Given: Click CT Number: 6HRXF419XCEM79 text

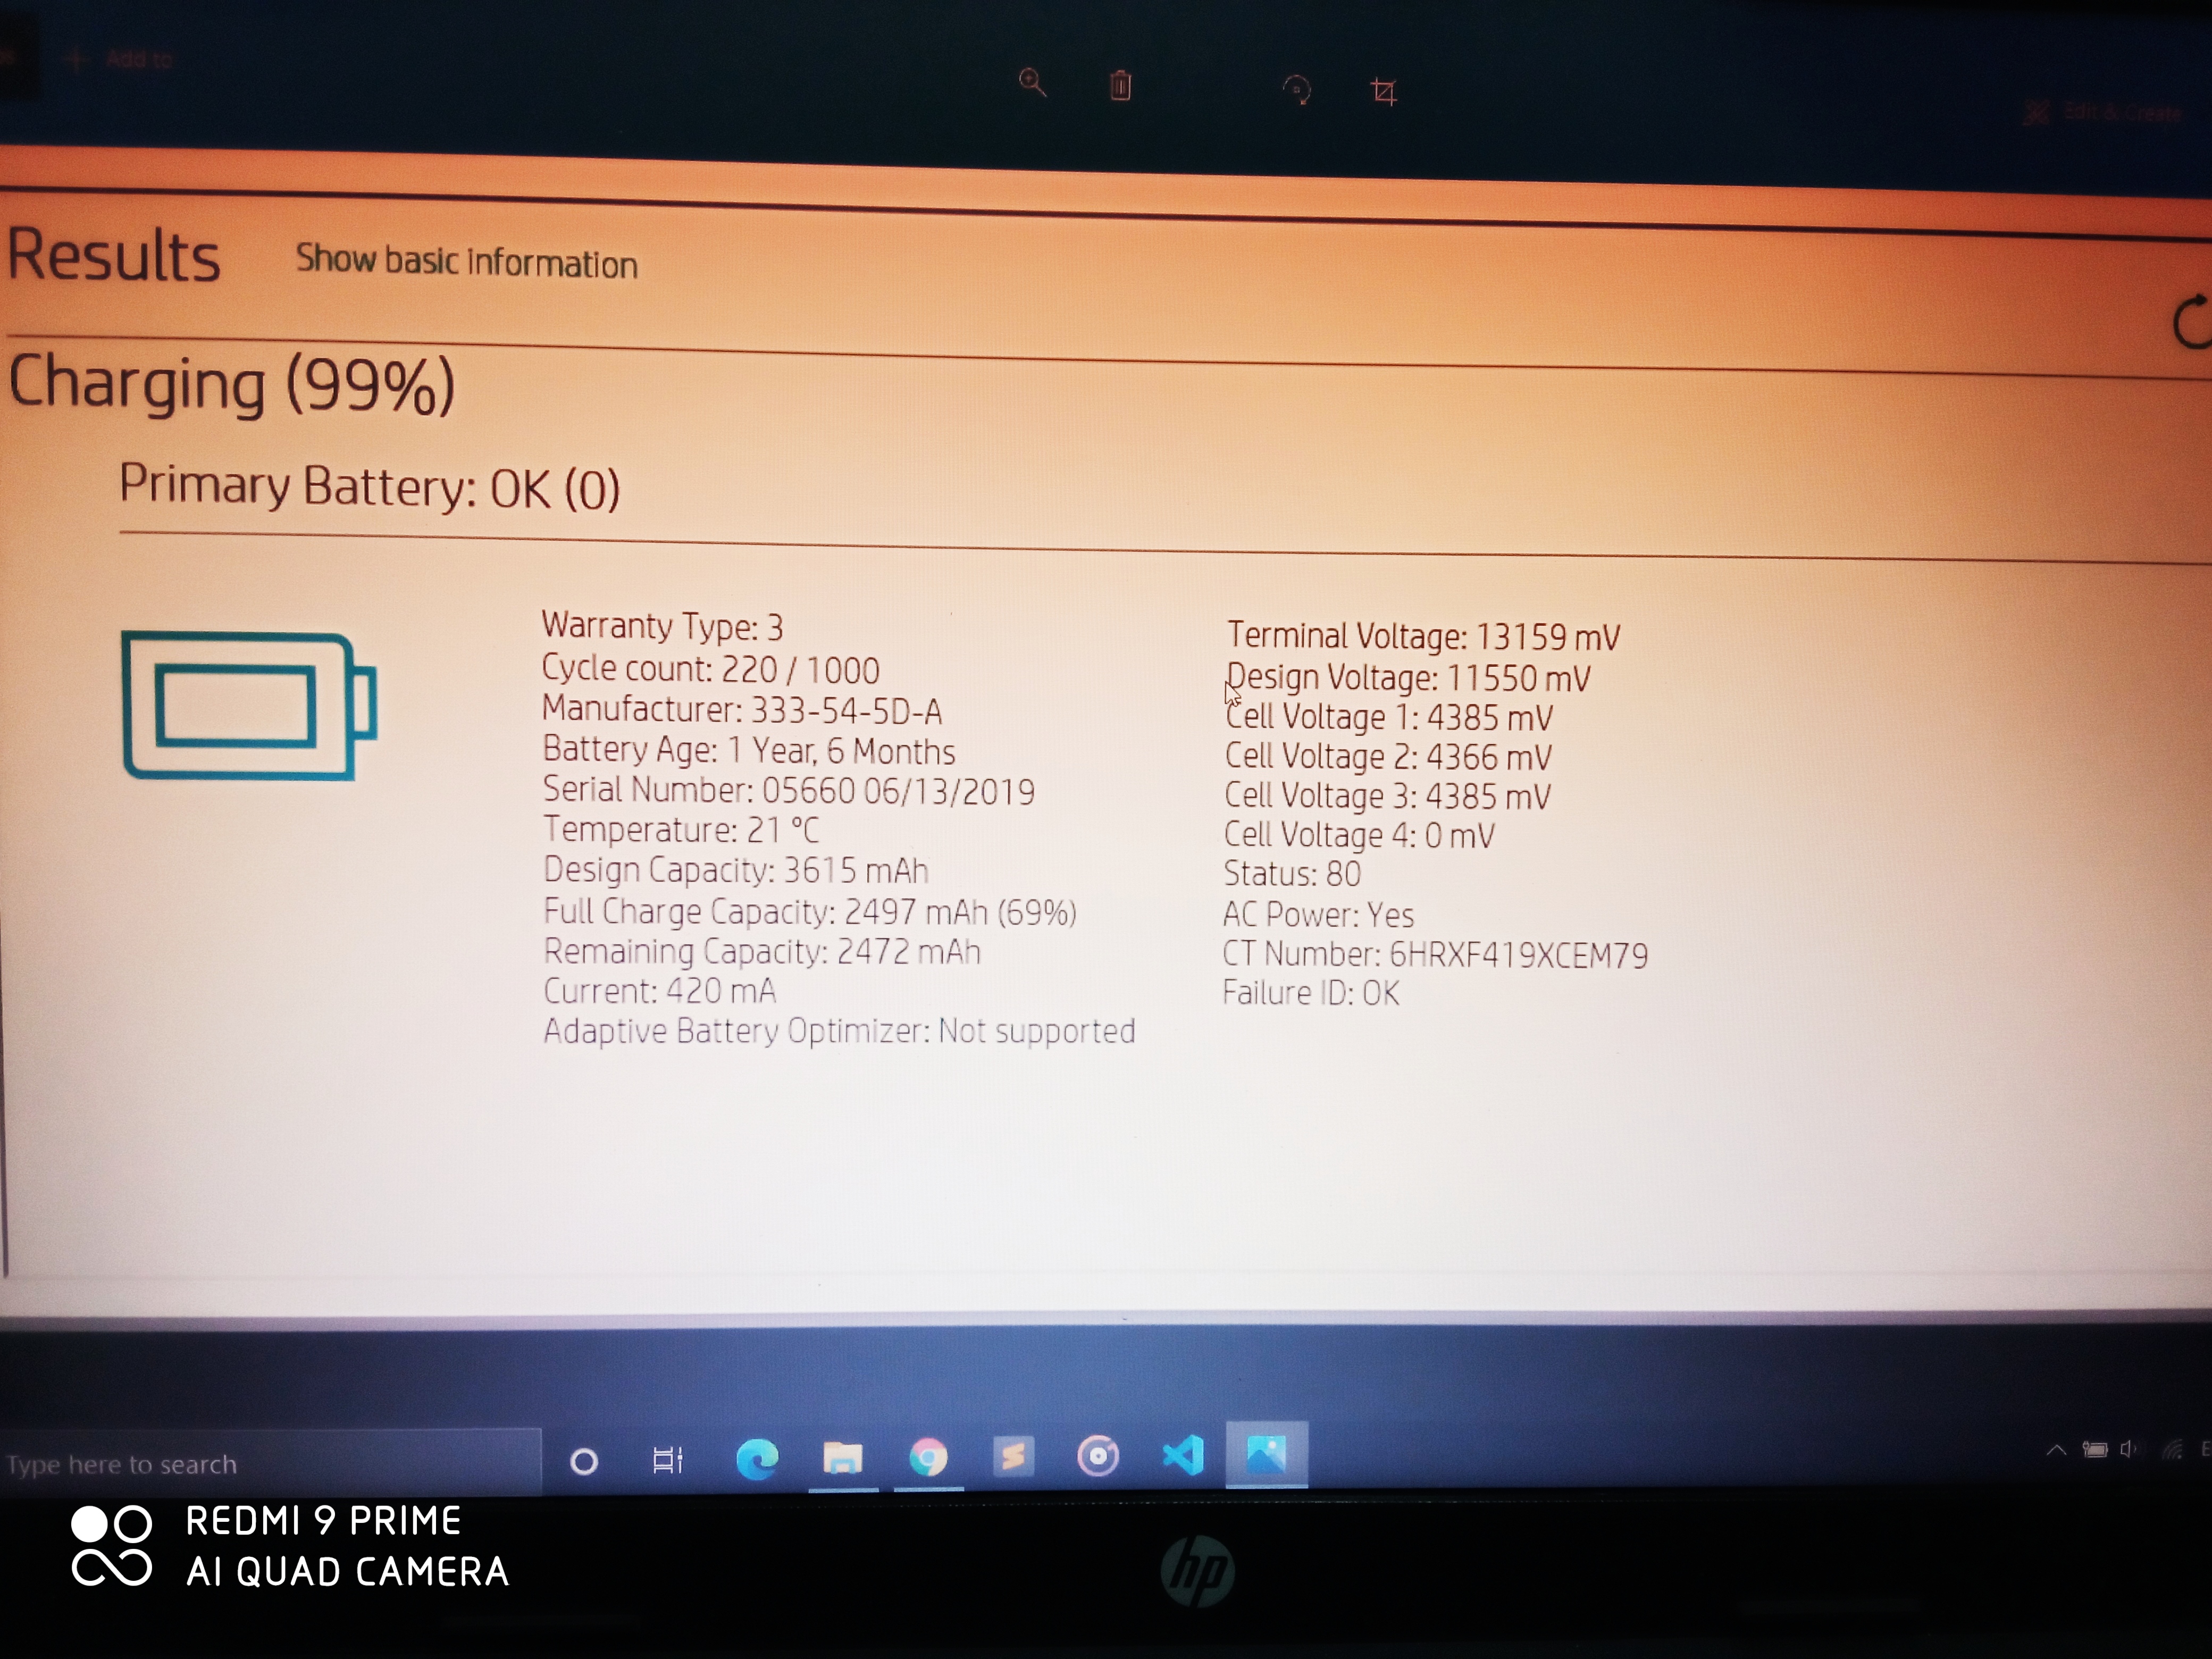Looking at the screenshot, I should click(x=1435, y=955).
